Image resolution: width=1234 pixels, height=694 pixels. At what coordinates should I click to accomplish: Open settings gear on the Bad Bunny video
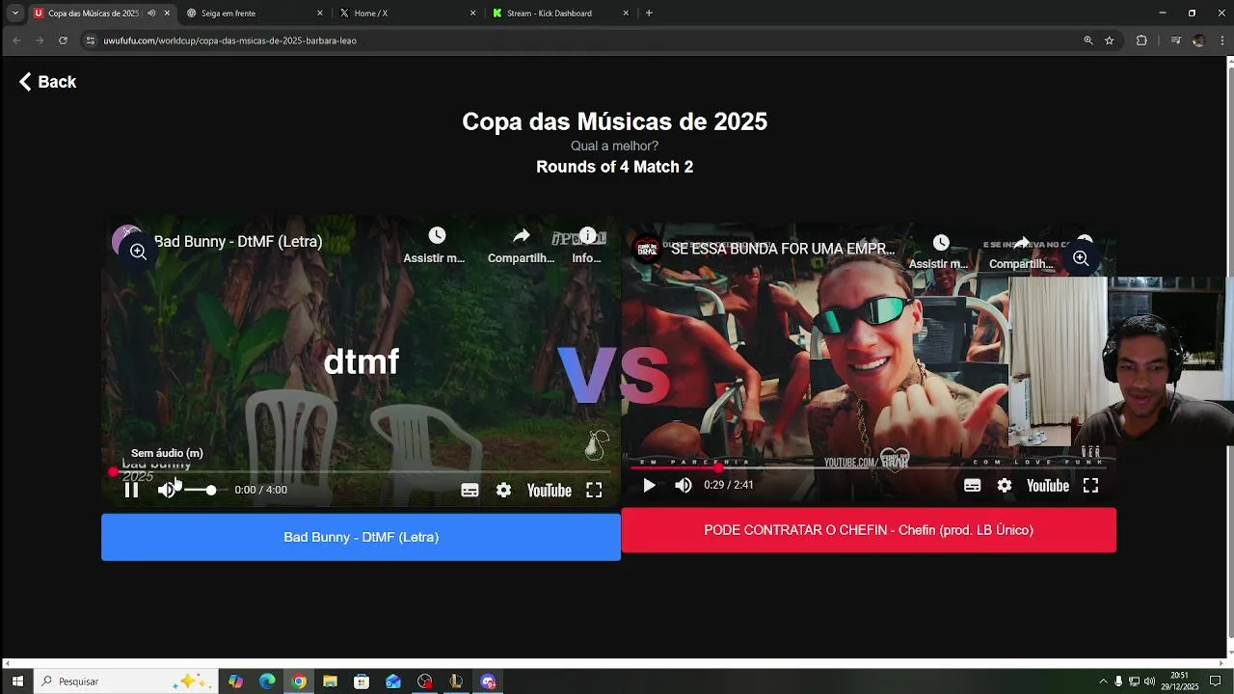(x=503, y=490)
